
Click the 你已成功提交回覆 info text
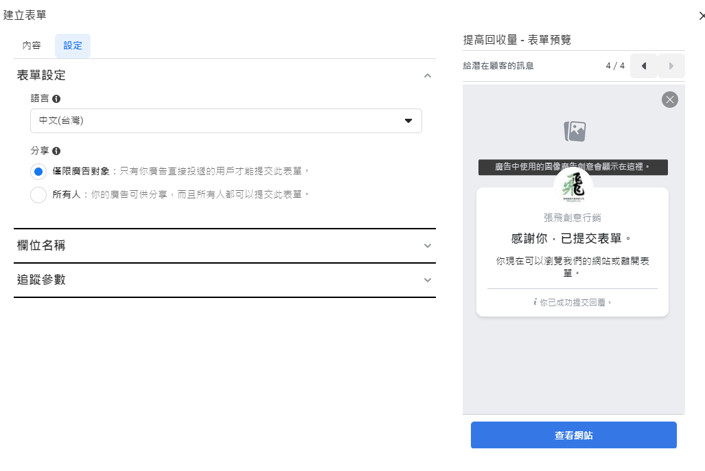tap(573, 303)
